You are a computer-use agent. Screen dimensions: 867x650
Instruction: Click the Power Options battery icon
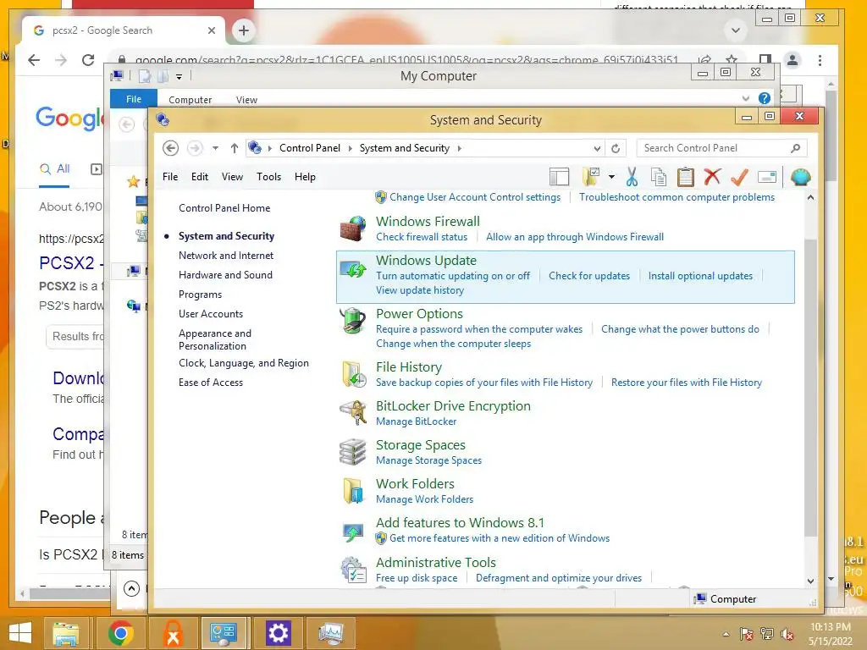pos(353,321)
